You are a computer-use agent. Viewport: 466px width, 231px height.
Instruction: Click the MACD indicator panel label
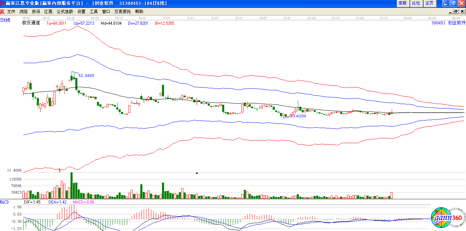pos(4,202)
